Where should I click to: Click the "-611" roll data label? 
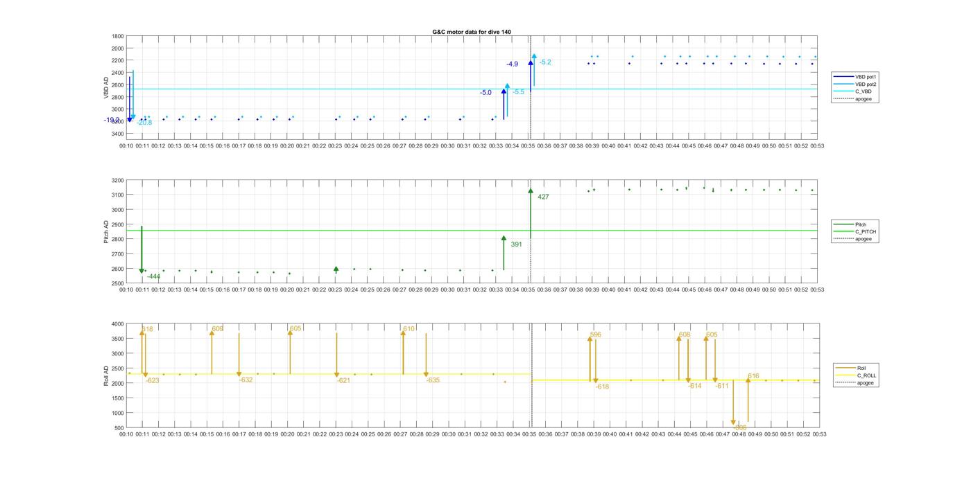click(x=722, y=386)
